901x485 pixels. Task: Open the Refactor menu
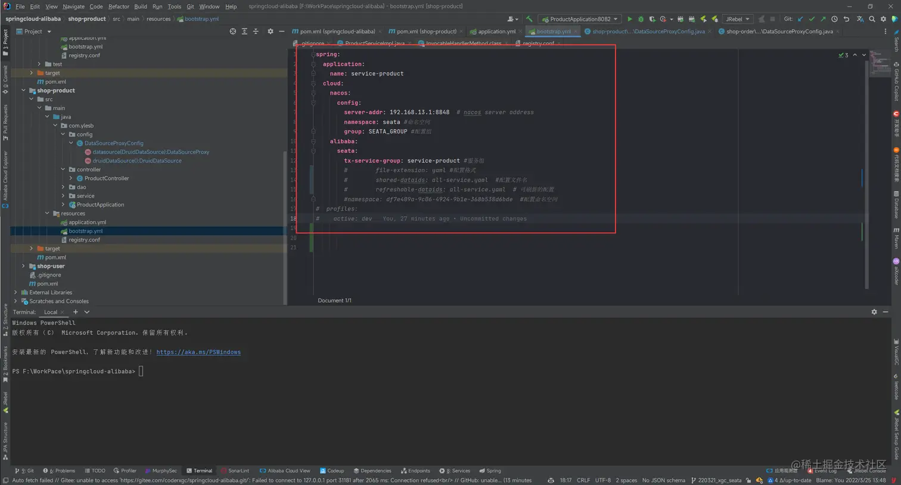point(119,7)
